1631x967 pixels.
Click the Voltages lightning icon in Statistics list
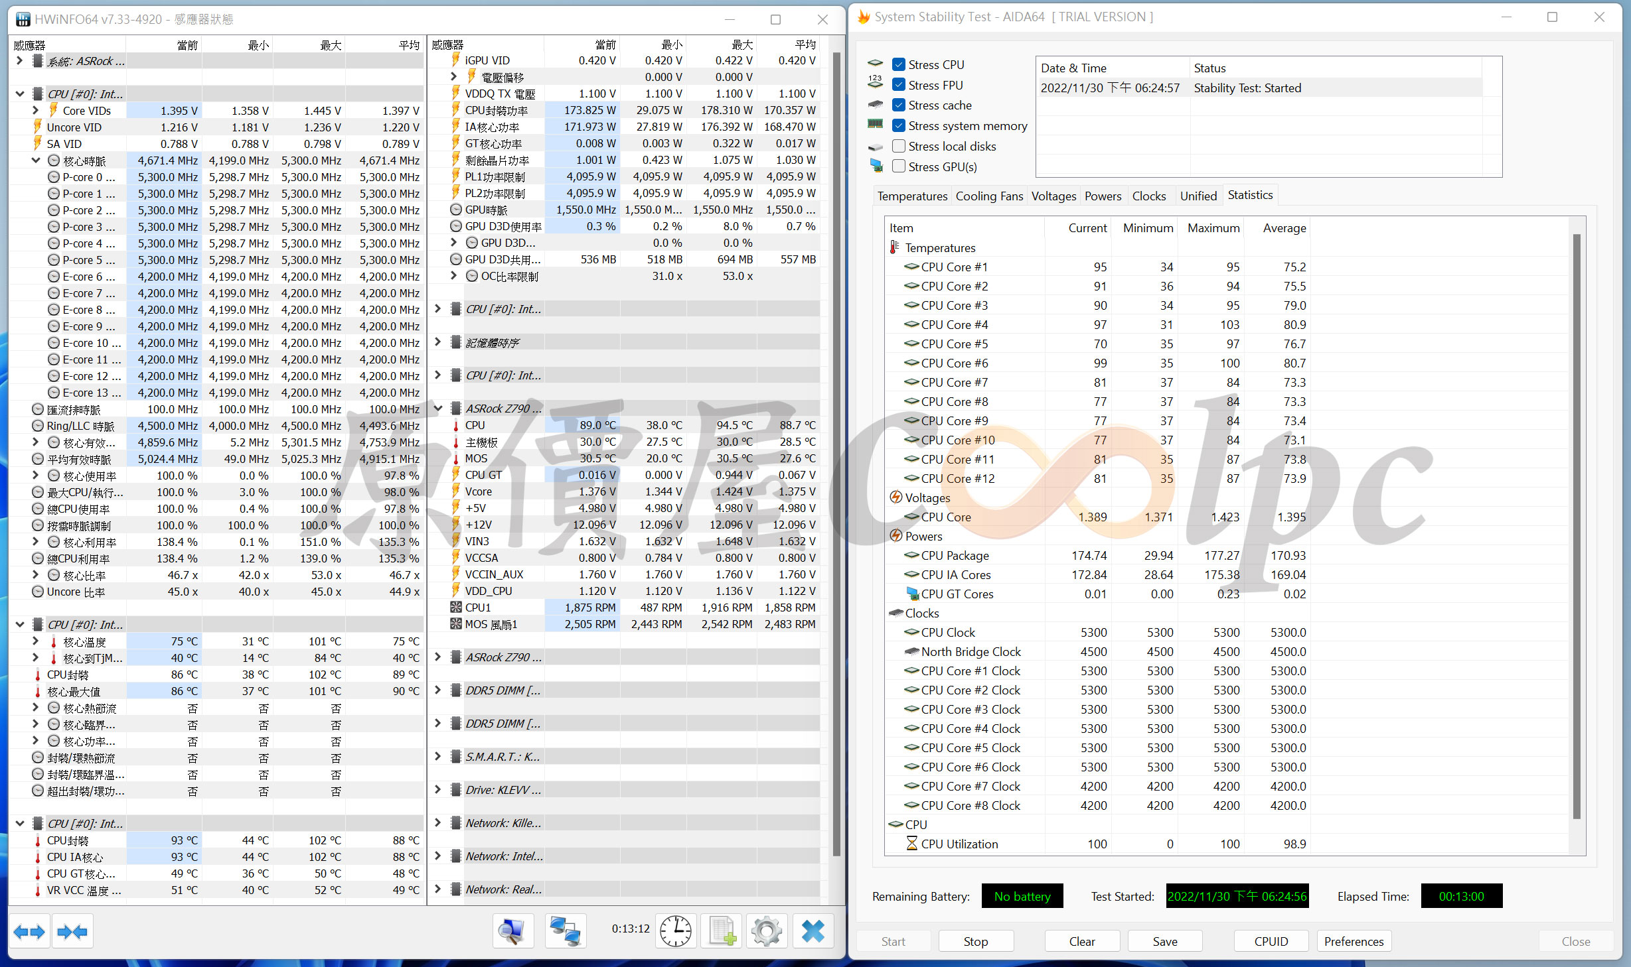pyautogui.click(x=896, y=497)
